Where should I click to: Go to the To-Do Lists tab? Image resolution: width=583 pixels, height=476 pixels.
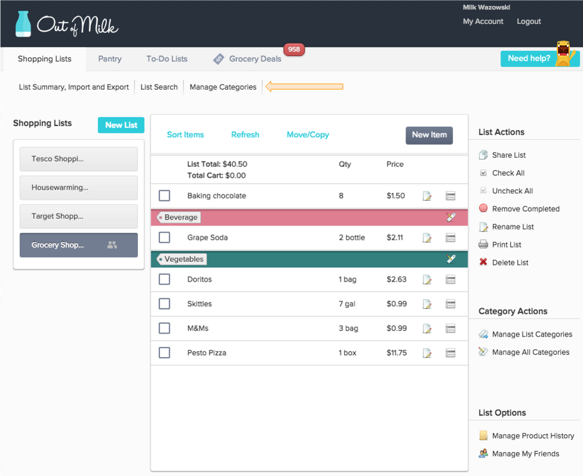(x=167, y=59)
